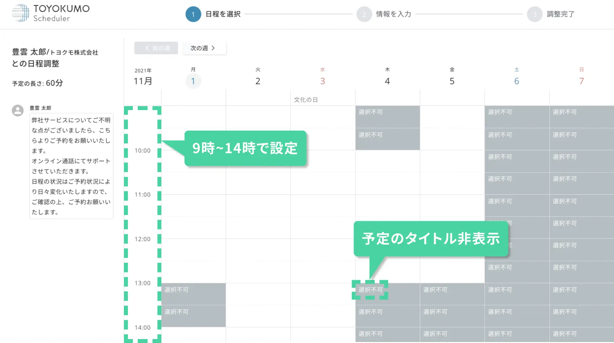The height and width of the screenshot is (343, 614).
Task: Select Saturday date 6 in header
Action: (x=517, y=81)
